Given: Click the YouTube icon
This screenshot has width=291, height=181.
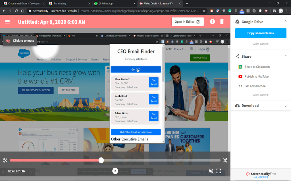Looking at the screenshot, I should coord(240,76).
